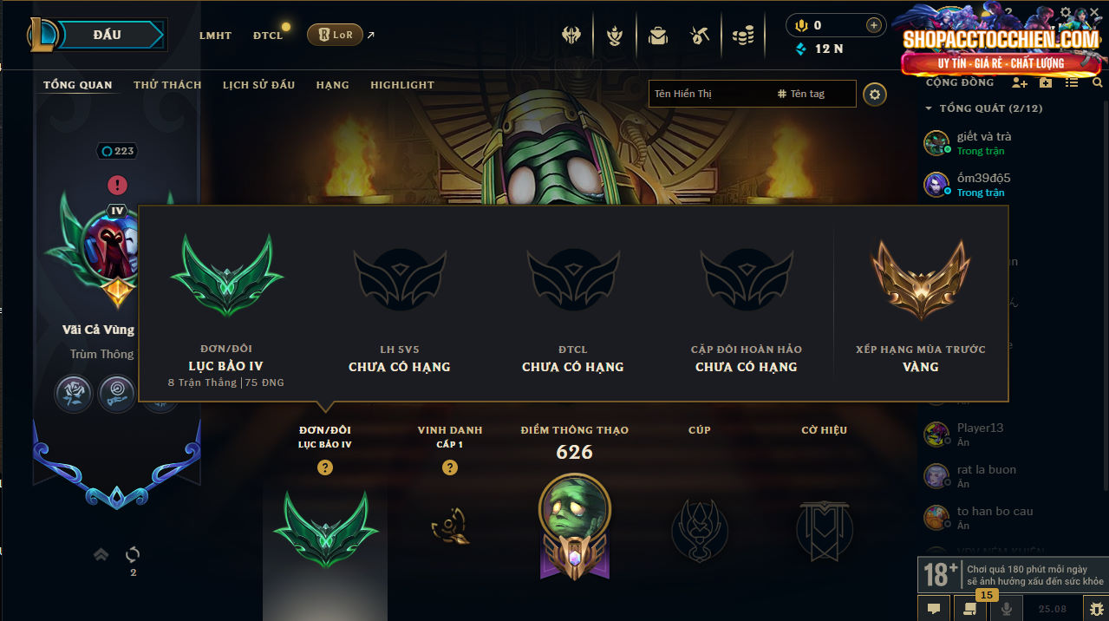1109x621 pixels.
Task: Click the plus button to buy RP
Action: [x=873, y=25]
